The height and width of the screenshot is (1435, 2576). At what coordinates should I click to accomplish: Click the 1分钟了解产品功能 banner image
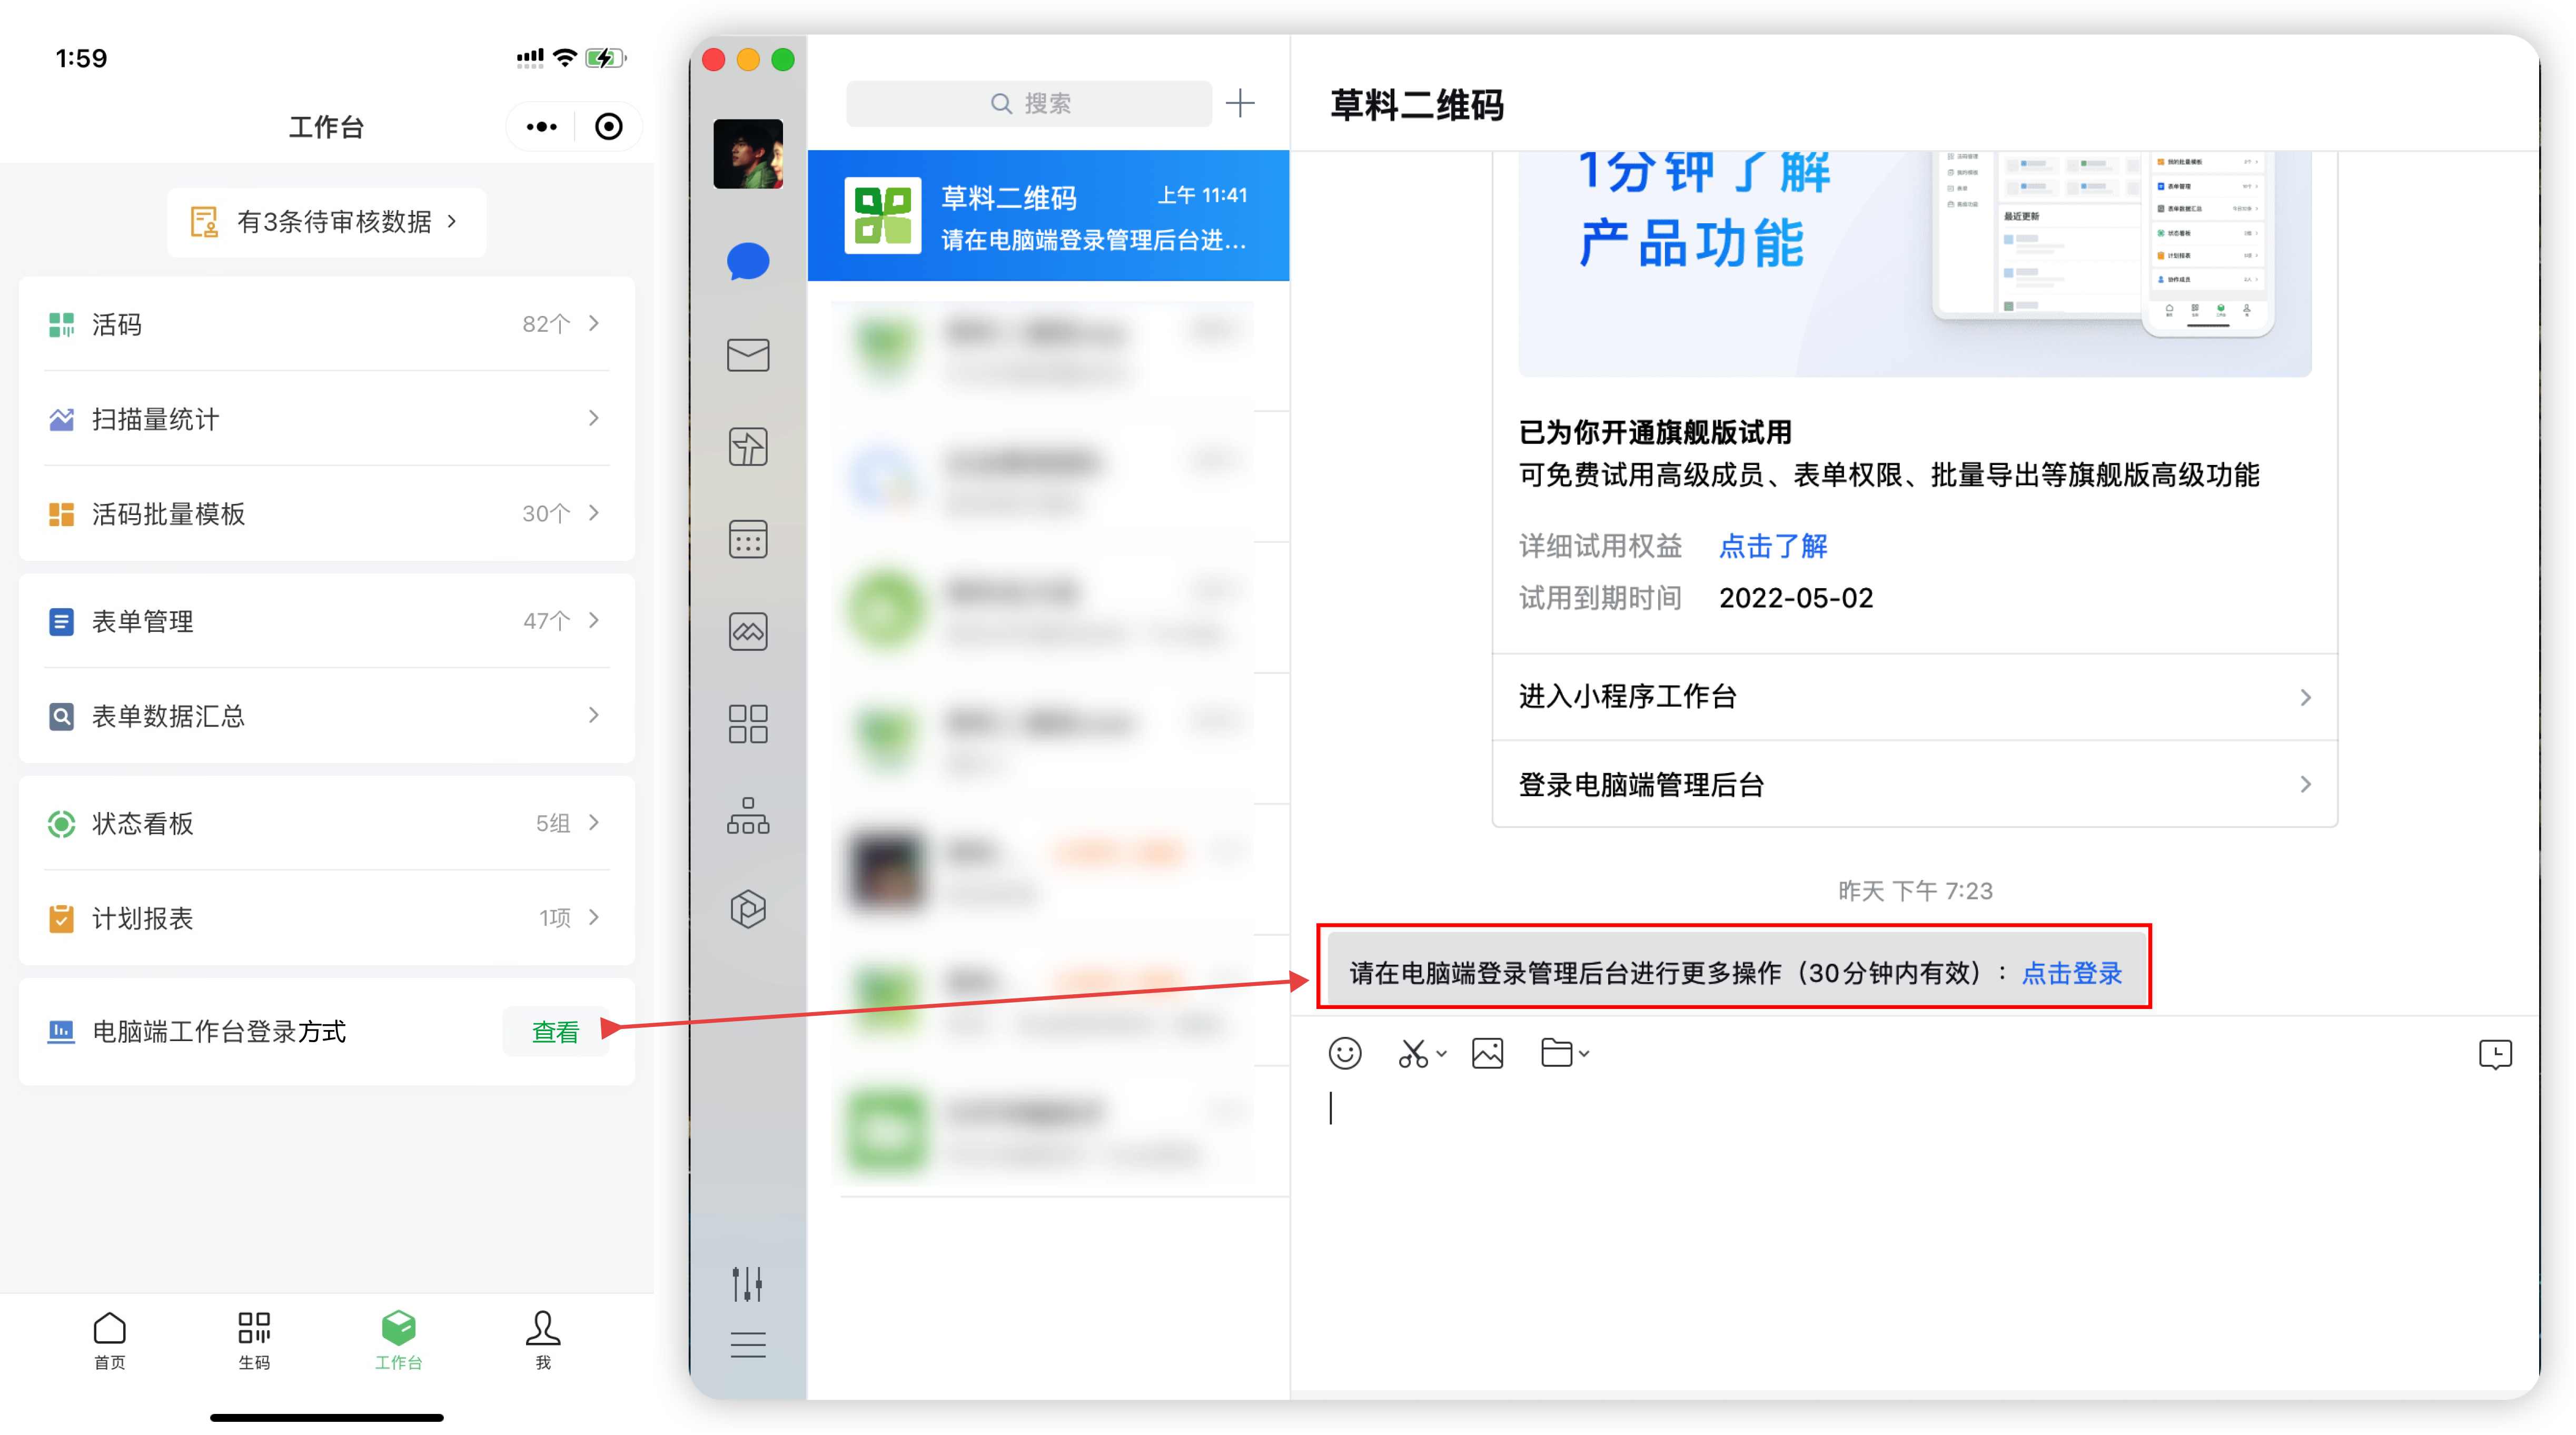(1915, 264)
